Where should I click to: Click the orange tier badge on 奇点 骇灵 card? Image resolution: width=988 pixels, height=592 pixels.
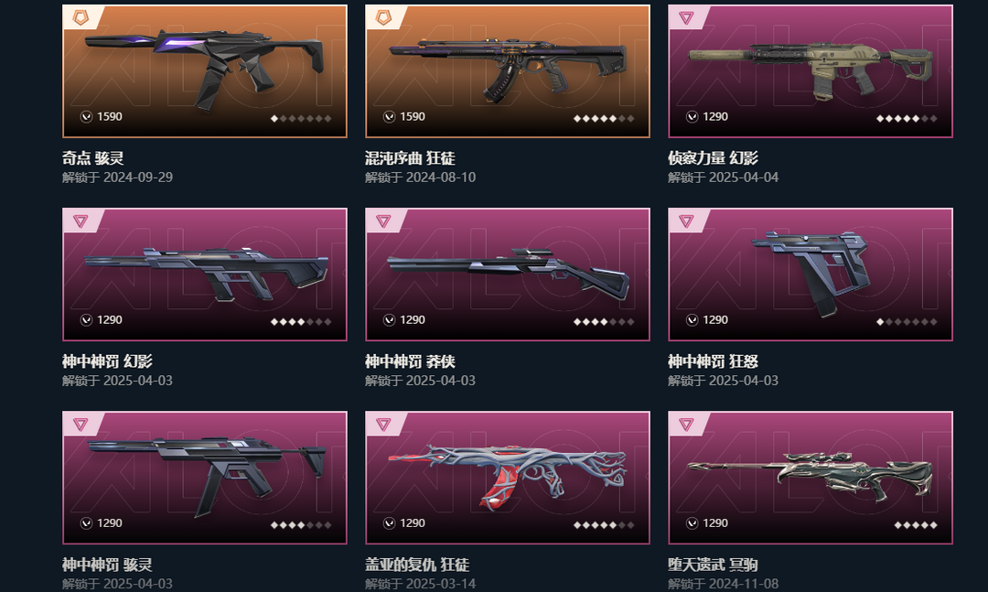tap(81, 17)
